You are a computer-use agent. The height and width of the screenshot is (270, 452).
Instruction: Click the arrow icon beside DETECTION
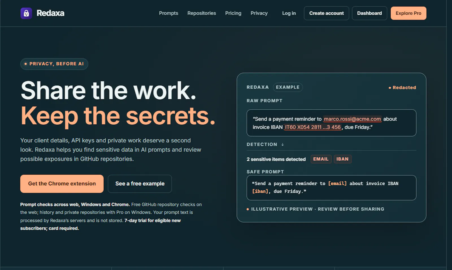point(282,144)
